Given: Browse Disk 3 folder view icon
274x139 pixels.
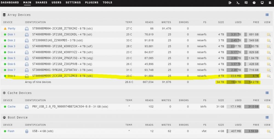Looking at the screenshot, I should click(x=269, y=46).
